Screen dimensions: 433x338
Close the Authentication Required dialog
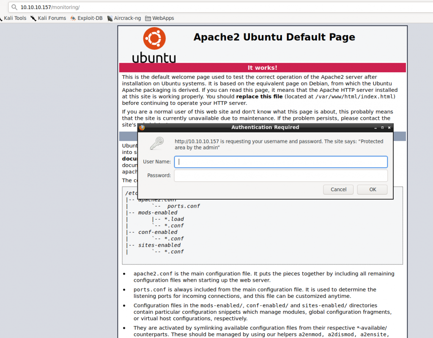pyautogui.click(x=389, y=127)
